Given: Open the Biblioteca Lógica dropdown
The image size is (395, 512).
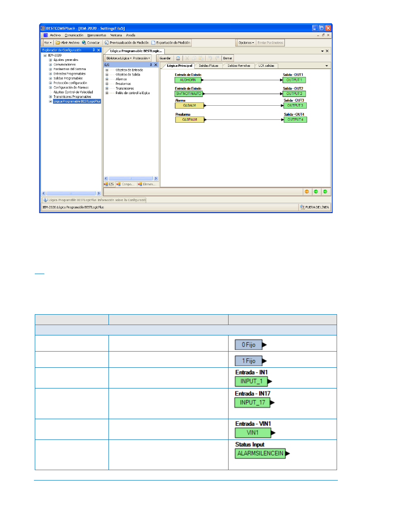Looking at the screenshot, I should [119, 58].
